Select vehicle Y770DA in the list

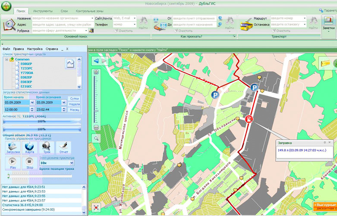coord(27,73)
